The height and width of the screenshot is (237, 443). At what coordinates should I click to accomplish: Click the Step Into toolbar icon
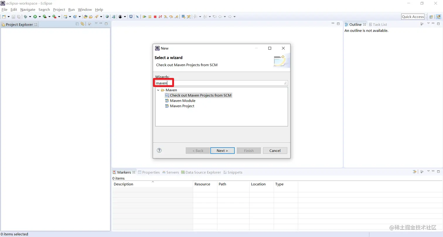(166, 17)
